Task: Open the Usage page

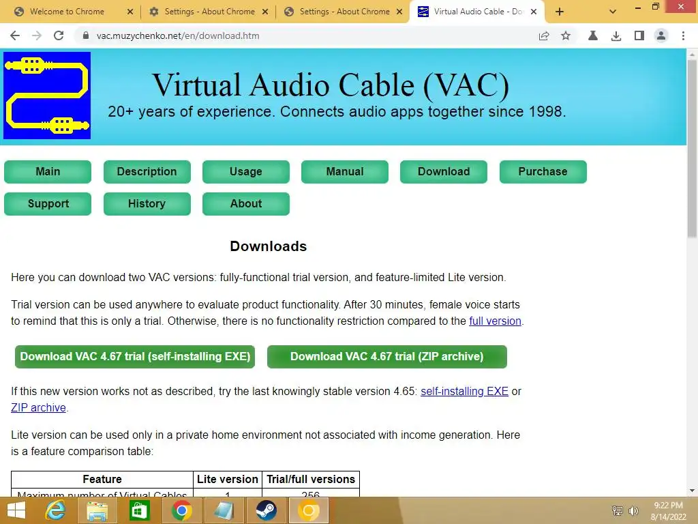Action: [x=245, y=171]
